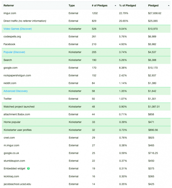Select the imgur.com referrer row

click(x=86, y=13)
